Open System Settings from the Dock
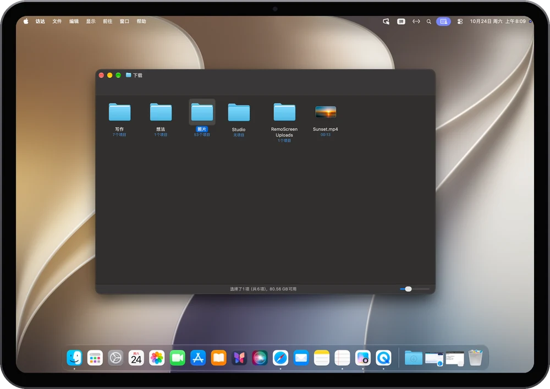Screen dimensions: 550x389 116,358
